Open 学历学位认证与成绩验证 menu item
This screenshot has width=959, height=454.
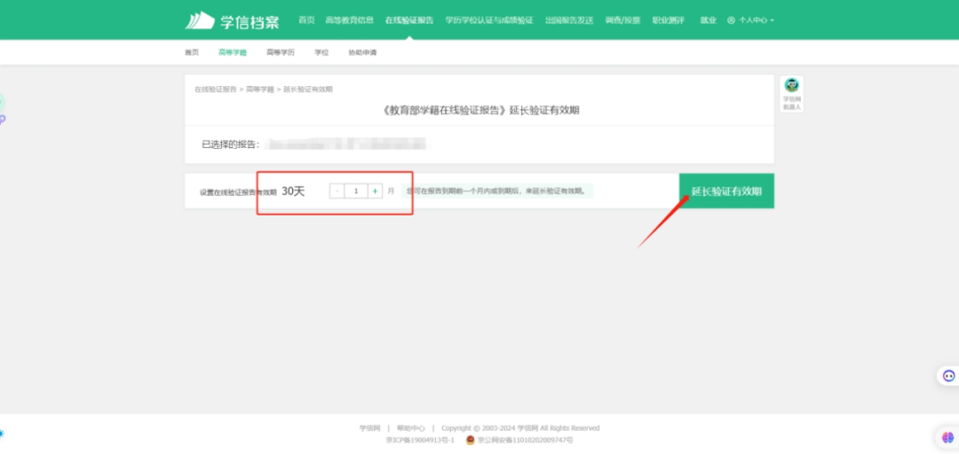point(489,20)
